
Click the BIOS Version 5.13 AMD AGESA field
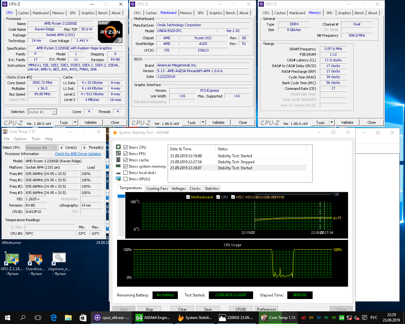click(203, 71)
